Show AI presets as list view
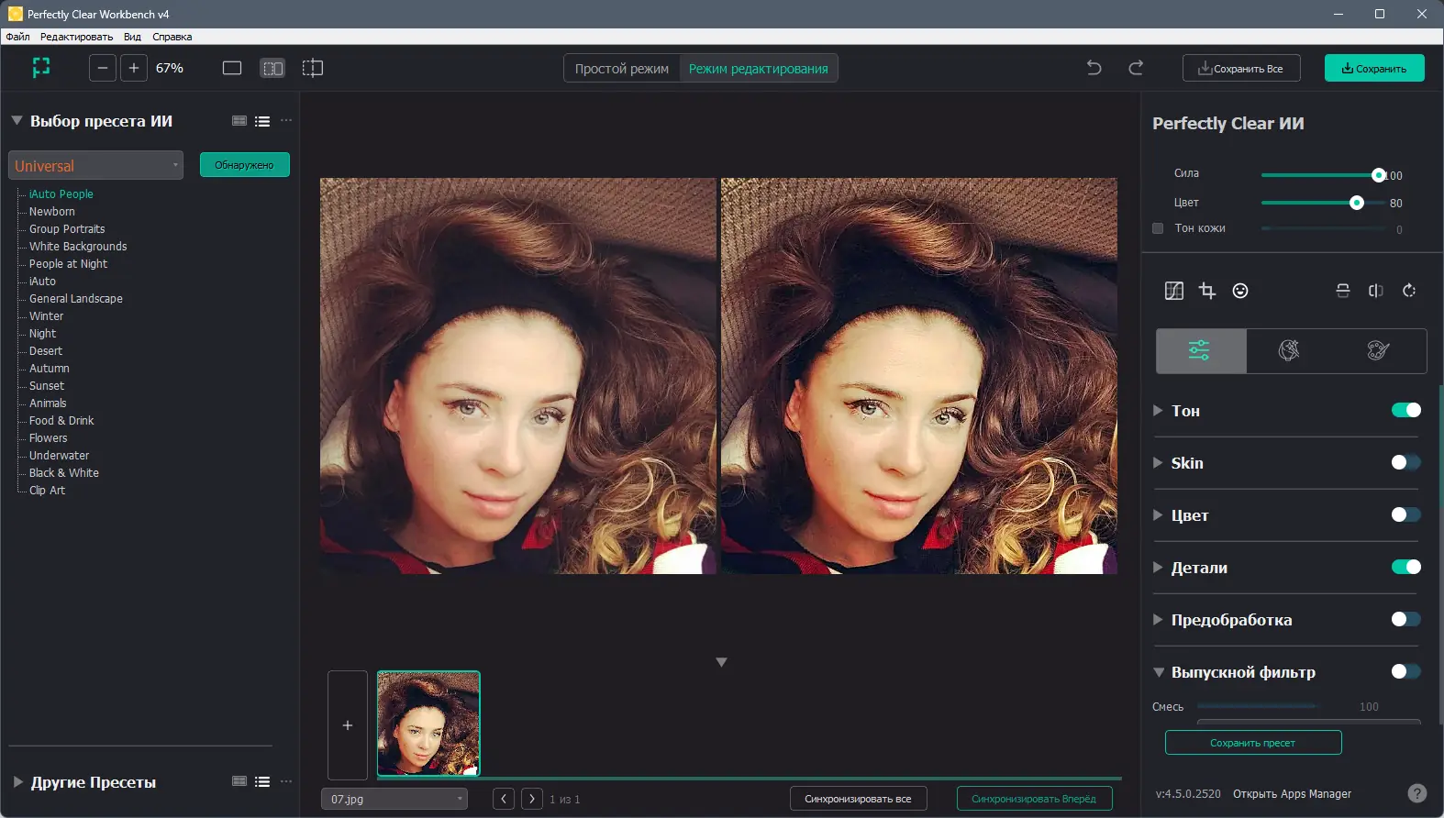The width and height of the screenshot is (1444, 818). pyautogui.click(x=262, y=121)
